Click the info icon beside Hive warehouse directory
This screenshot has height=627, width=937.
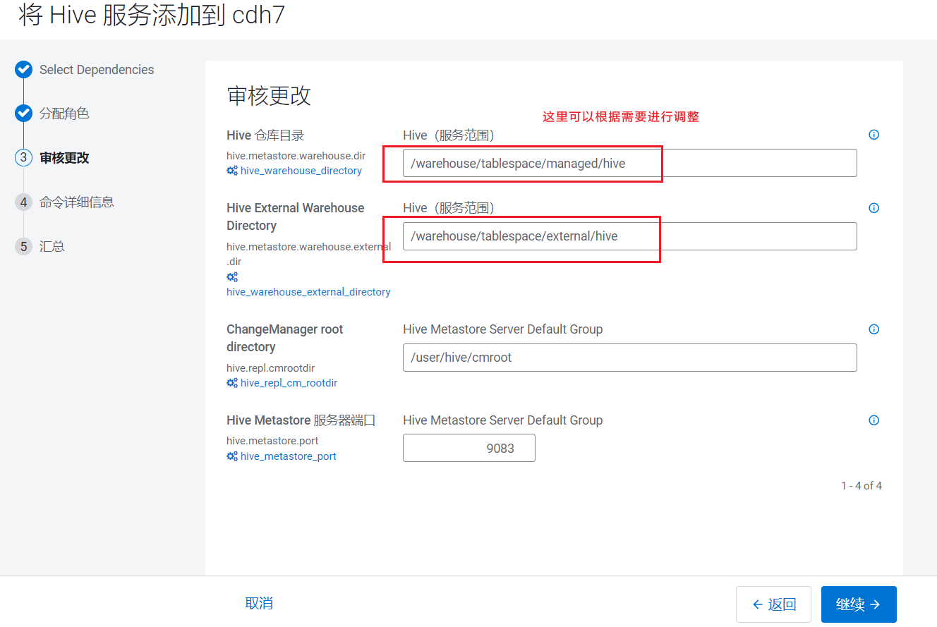point(873,135)
